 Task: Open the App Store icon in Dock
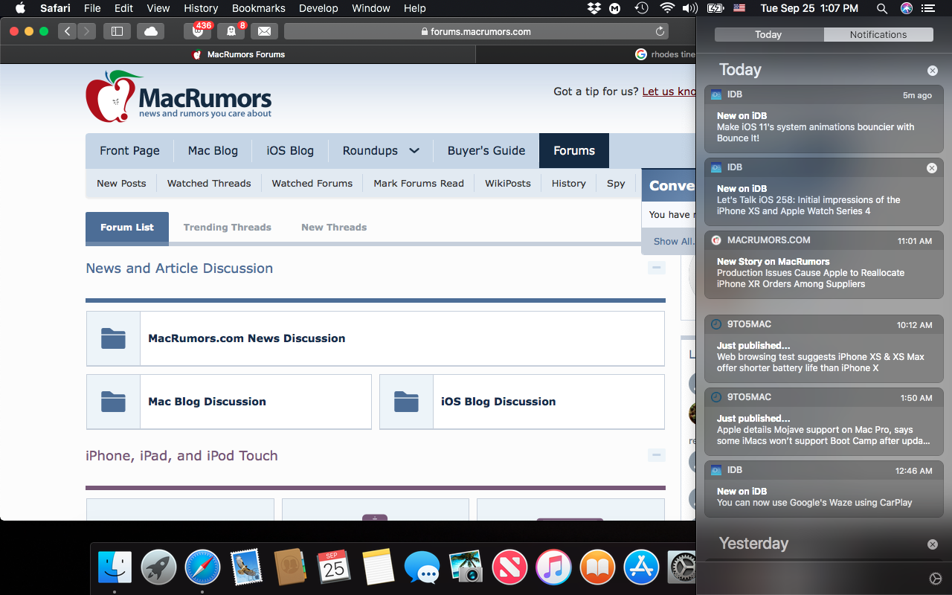tap(641, 569)
